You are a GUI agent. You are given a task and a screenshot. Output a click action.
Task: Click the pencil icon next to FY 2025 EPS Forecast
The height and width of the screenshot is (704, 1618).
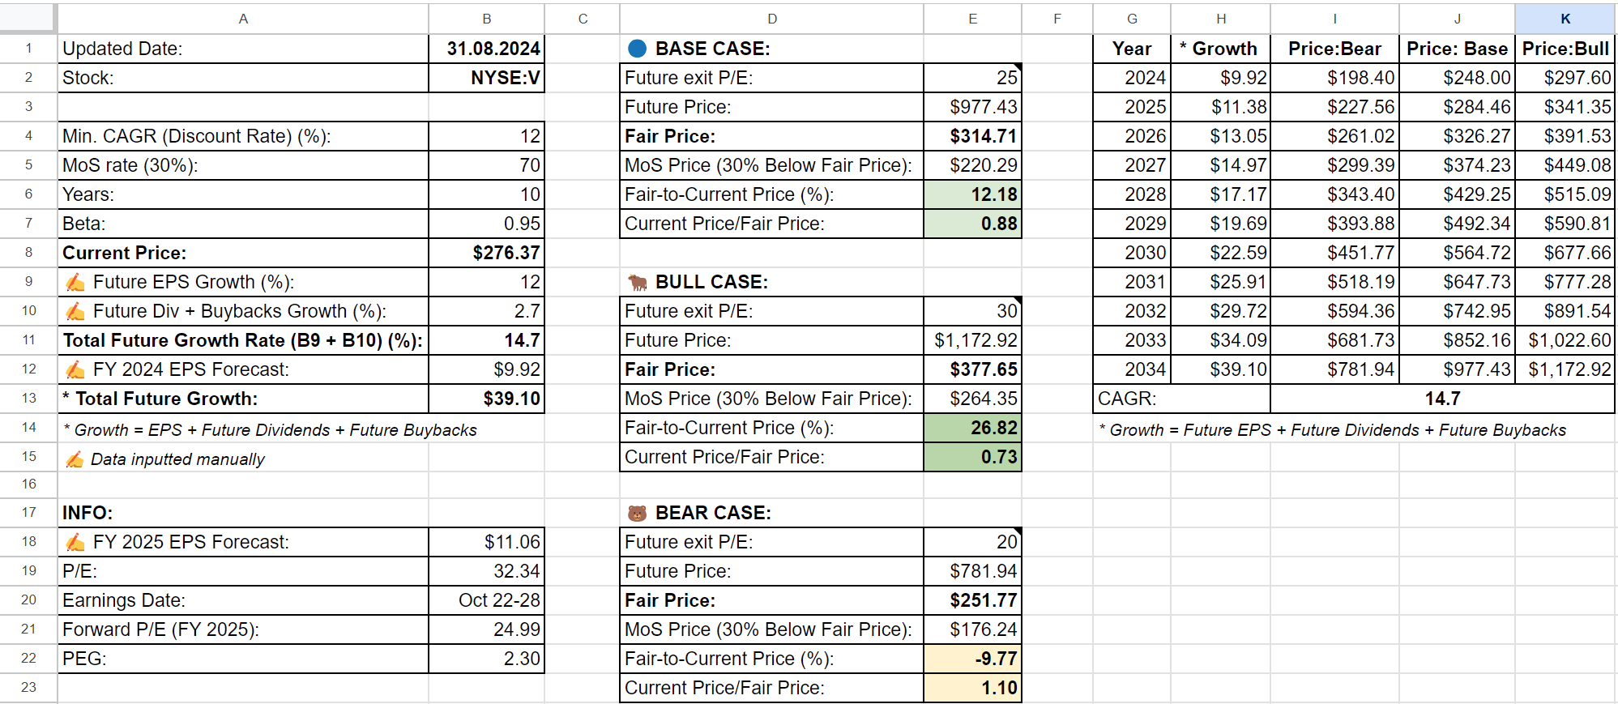pyautogui.click(x=75, y=542)
